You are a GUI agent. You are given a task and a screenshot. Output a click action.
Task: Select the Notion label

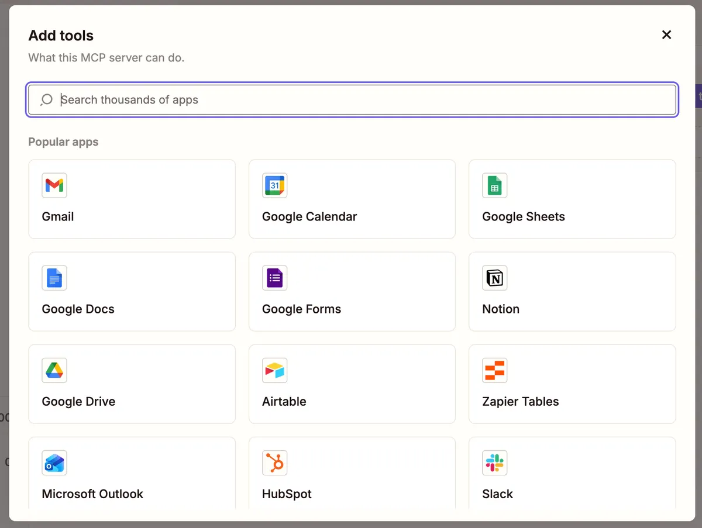[501, 309]
